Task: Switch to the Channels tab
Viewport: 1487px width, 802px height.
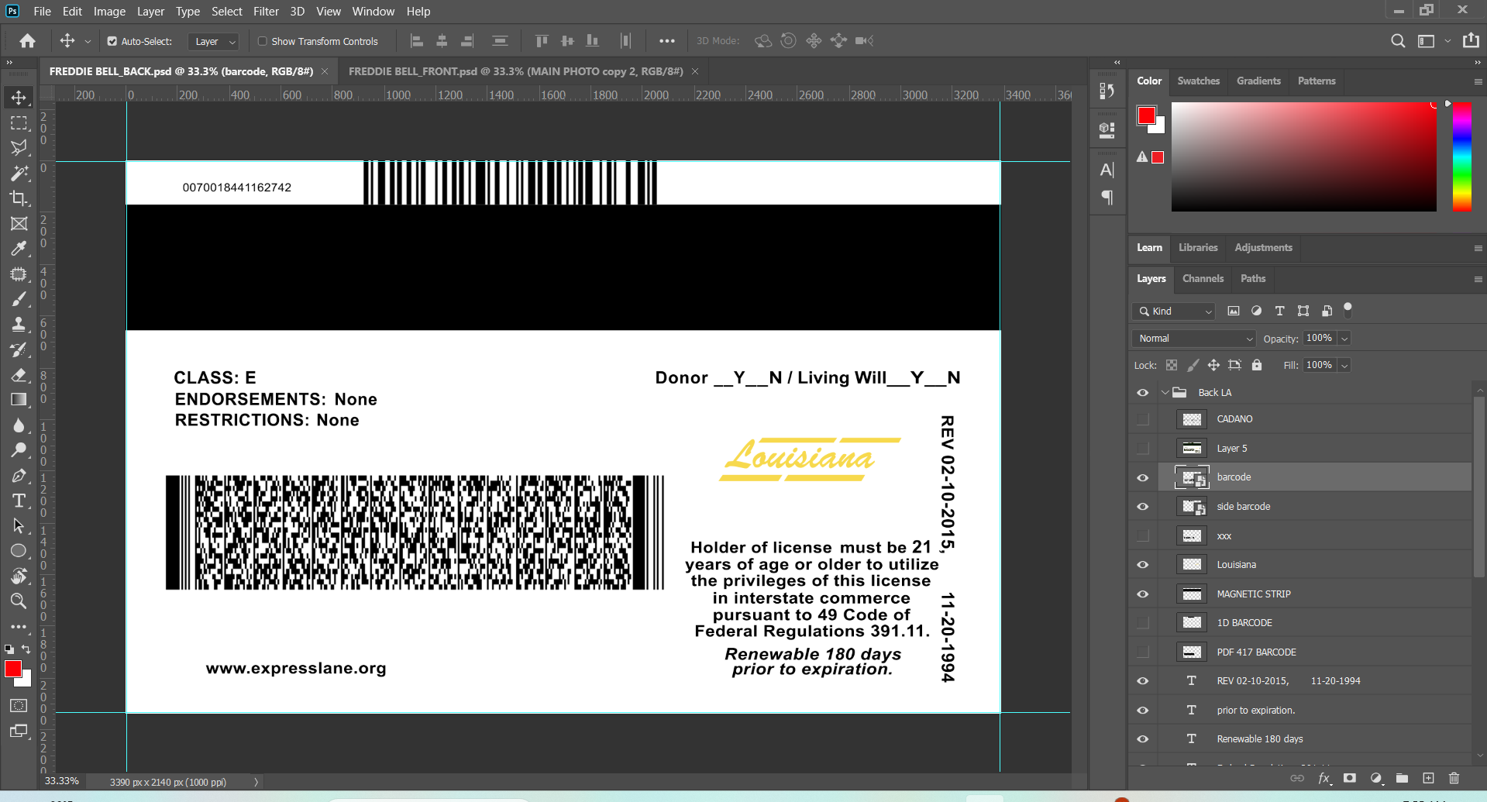Action: pos(1203,279)
